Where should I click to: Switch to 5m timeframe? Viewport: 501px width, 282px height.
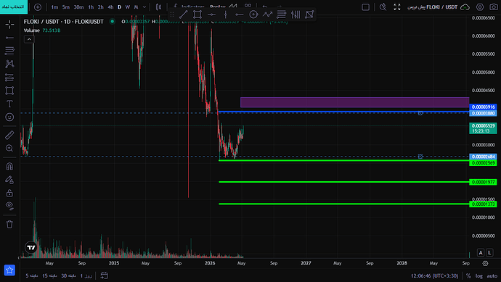pyautogui.click(x=66, y=7)
